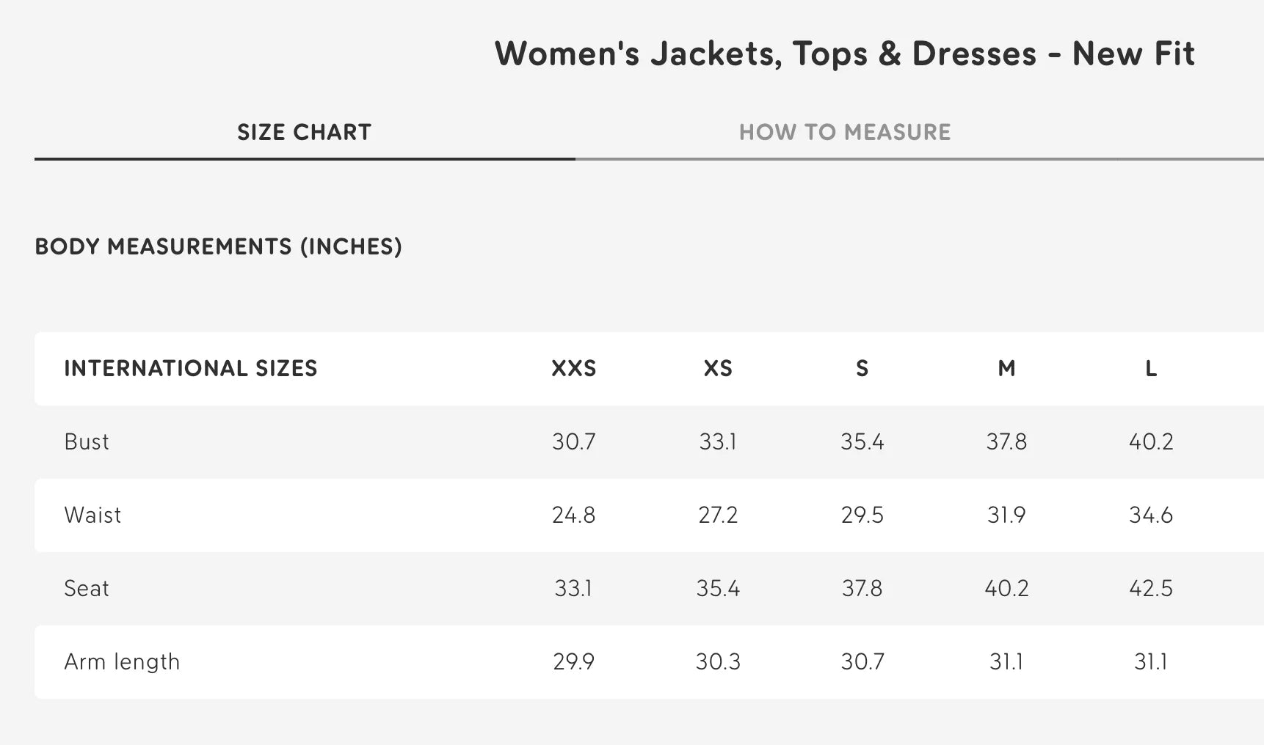The width and height of the screenshot is (1264, 745).
Task: Click the L size column header
Action: pos(1151,368)
